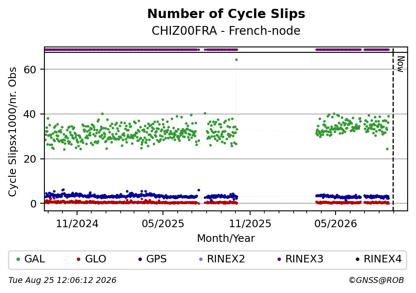Click the highest green outlier point above 60
This screenshot has width=416, height=293.
click(236, 60)
